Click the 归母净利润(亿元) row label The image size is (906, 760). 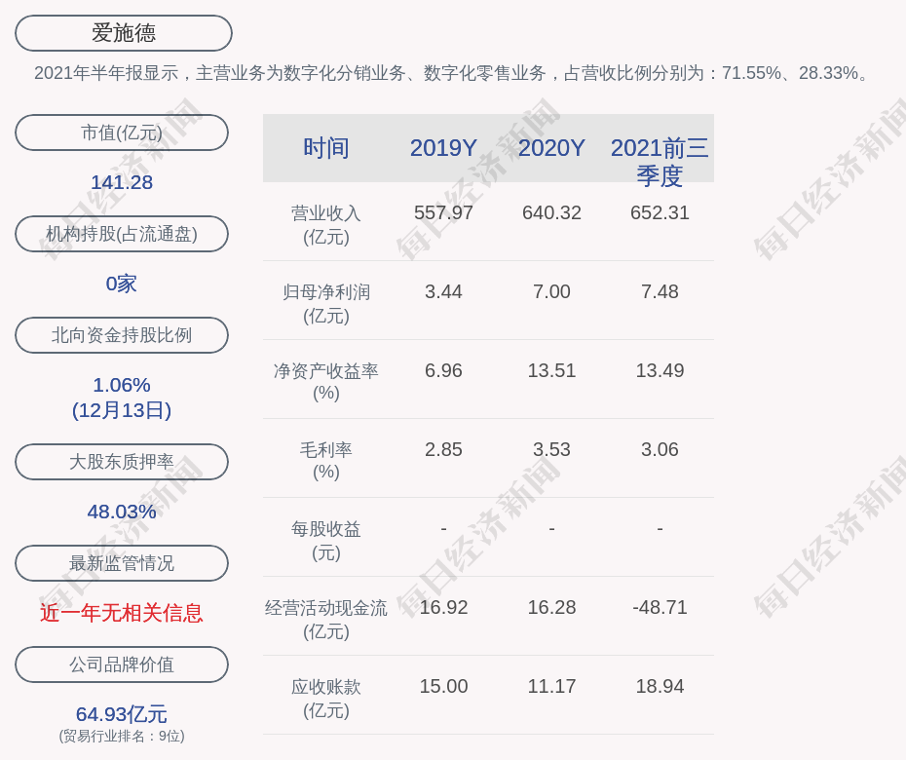(326, 304)
